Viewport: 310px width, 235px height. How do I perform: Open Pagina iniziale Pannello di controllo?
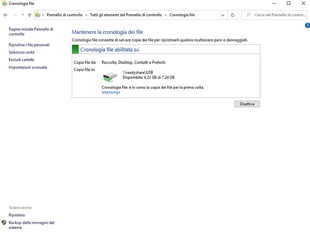coord(31,31)
